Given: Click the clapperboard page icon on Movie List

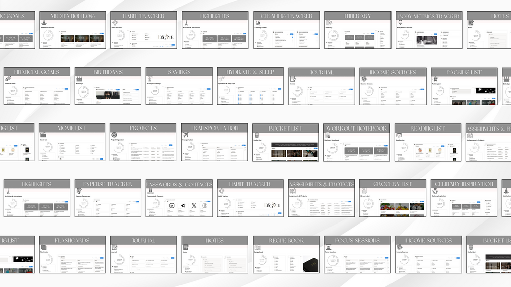Looking at the screenshot, I should (43, 135).
